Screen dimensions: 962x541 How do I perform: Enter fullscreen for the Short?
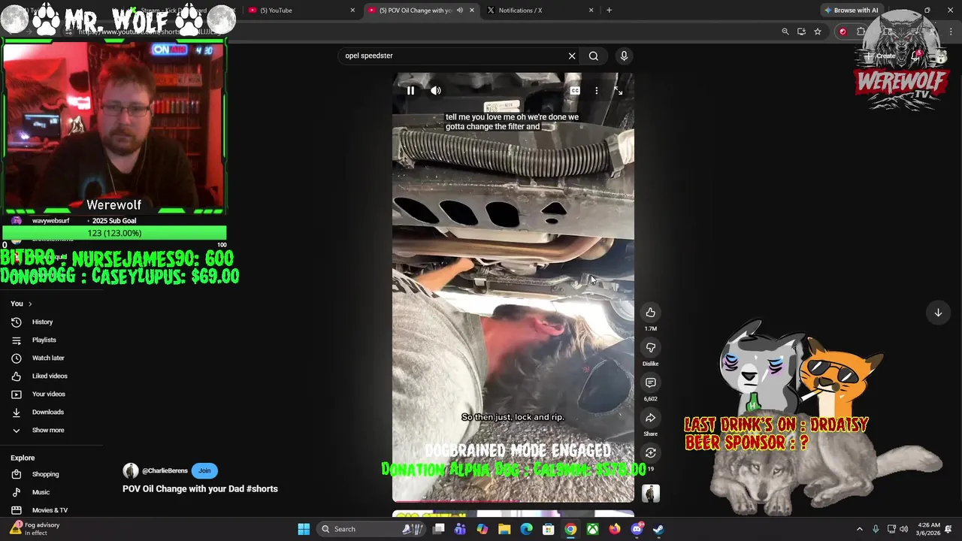[x=618, y=90]
